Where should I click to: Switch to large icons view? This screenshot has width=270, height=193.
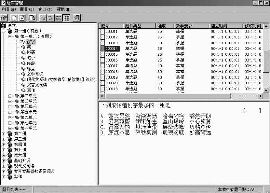[43, 18]
